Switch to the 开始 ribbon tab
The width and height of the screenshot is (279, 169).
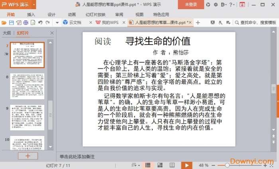click(x=11, y=15)
